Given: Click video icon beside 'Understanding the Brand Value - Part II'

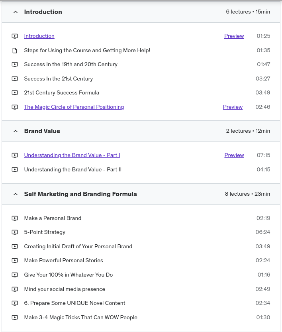Looking at the screenshot, I should [15, 170].
